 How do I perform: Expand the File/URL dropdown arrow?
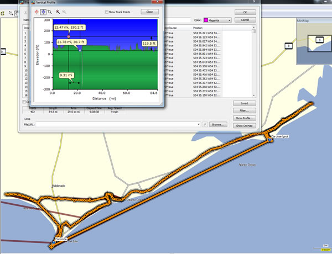199,124
